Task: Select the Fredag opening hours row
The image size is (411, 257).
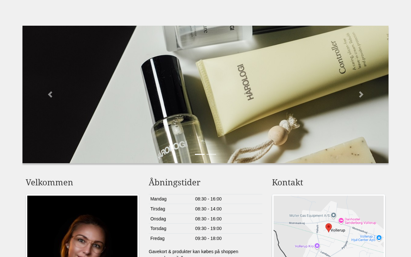Action: [205, 238]
